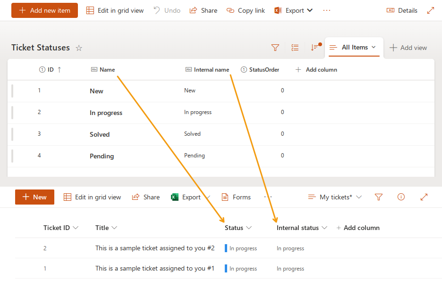Open the My tickets* view dropdown
The height and width of the screenshot is (288, 442).
[335, 197]
